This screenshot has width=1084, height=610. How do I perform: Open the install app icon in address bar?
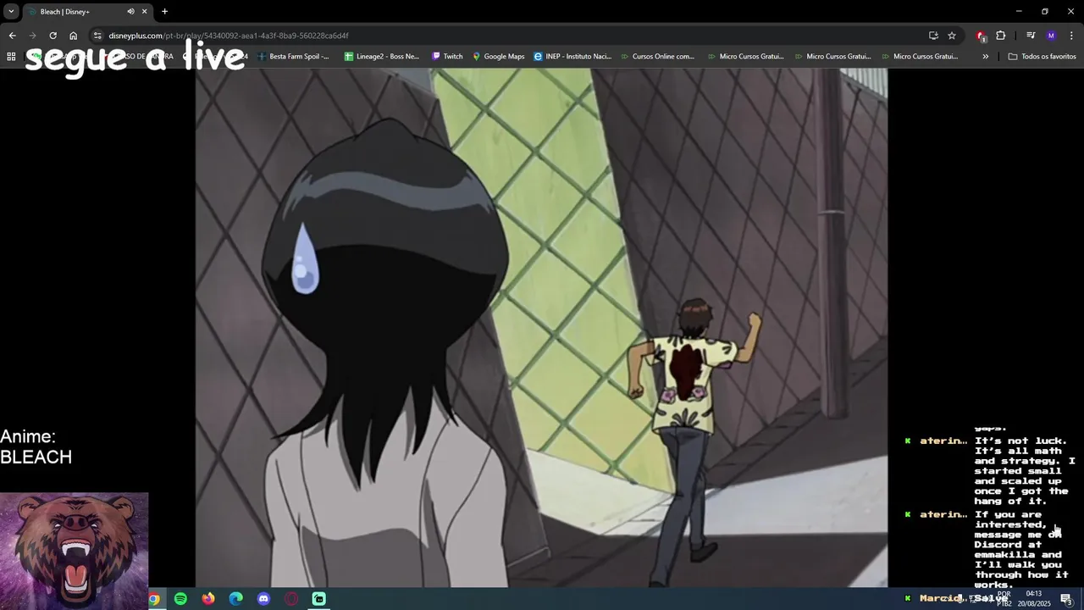click(x=933, y=36)
